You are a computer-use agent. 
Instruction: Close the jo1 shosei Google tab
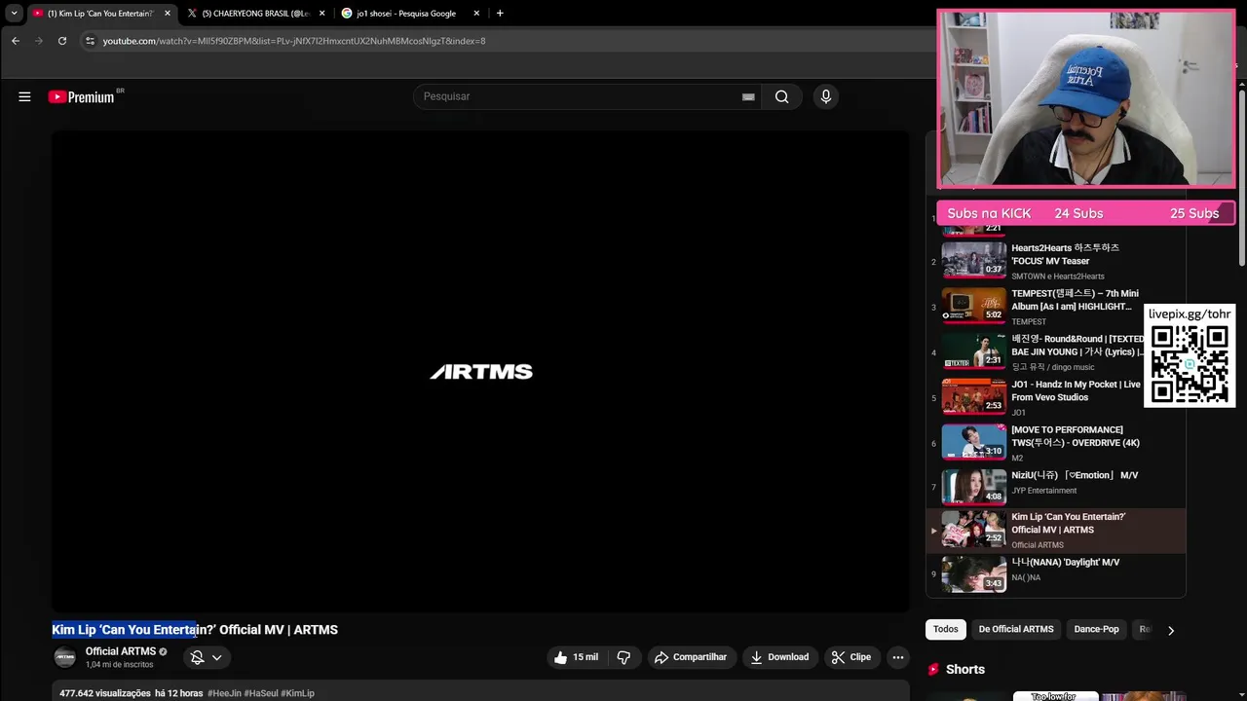point(476,14)
